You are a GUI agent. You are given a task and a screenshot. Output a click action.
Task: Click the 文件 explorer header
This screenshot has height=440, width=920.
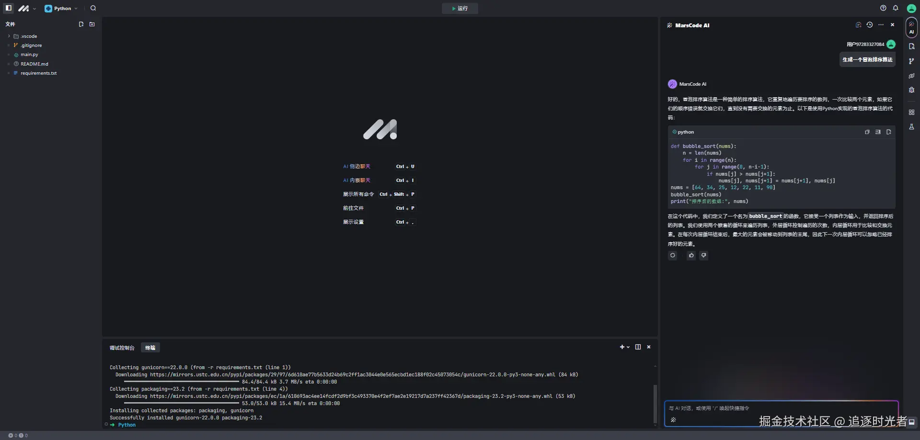coord(10,24)
